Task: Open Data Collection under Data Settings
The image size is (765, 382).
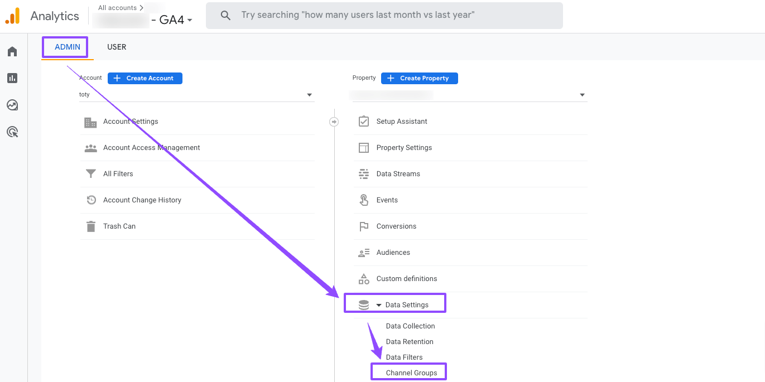Action: (x=410, y=326)
